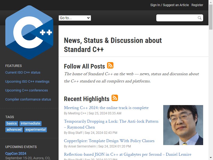Screen dimensions: 213x160
Task: Open the CppCon 2024 event link
Action: pyautogui.click(x=16, y=154)
